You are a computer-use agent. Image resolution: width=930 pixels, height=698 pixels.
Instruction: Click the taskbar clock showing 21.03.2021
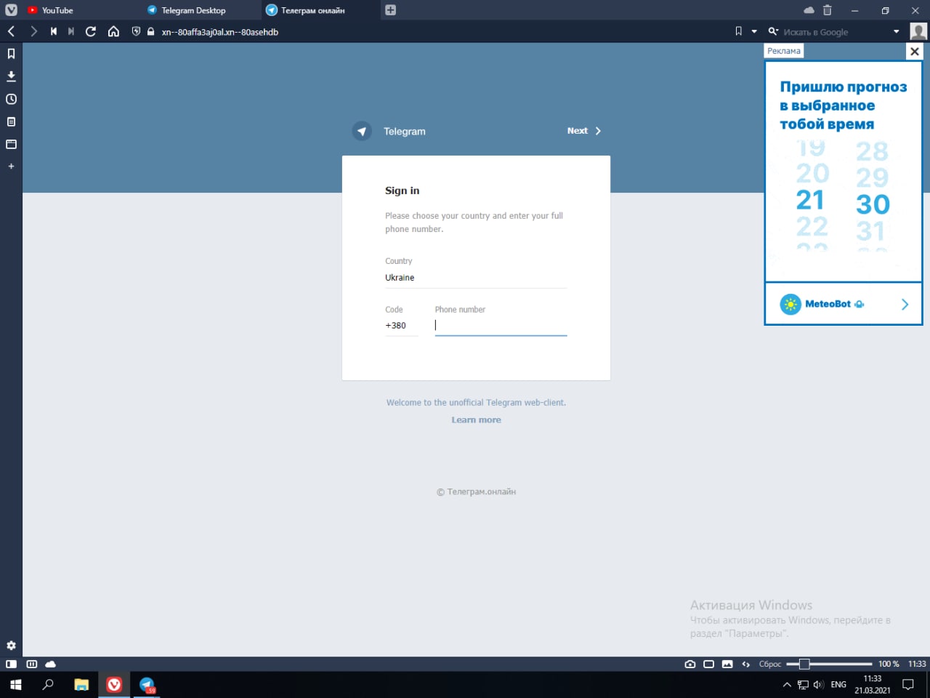[872, 684]
